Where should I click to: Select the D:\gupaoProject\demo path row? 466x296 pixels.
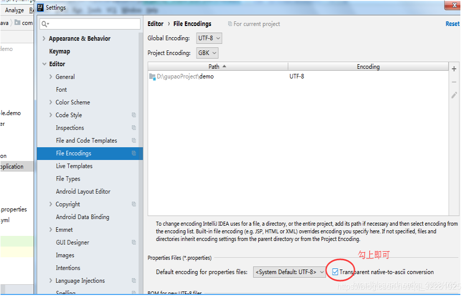(x=298, y=76)
